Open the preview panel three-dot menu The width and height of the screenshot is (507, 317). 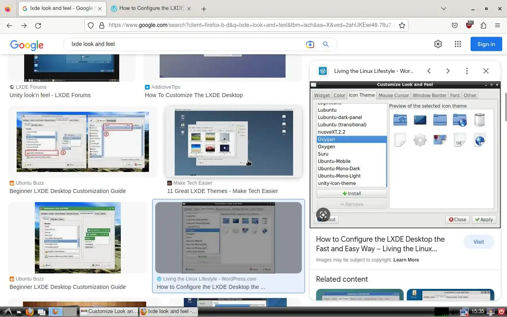(467, 71)
